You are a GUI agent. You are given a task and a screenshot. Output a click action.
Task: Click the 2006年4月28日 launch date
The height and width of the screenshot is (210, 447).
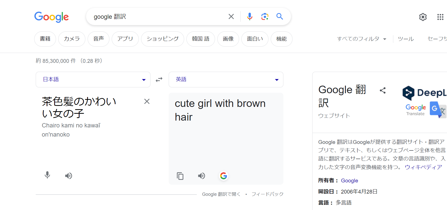pos(359,192)
